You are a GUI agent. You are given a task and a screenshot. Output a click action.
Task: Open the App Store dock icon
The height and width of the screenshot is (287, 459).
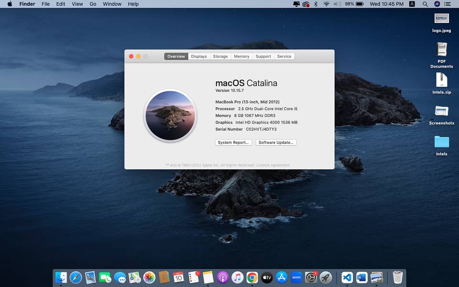282,277
